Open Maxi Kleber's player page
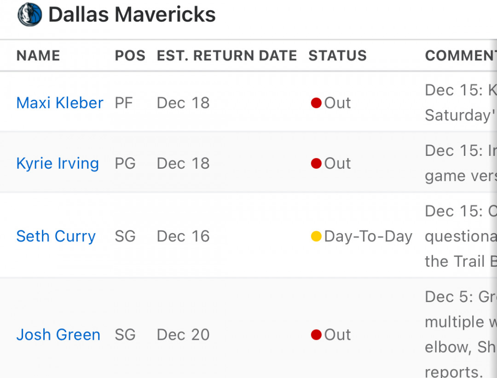Image resolution: width=497 pixels, height=378 pixels. (x=60, y=103)
